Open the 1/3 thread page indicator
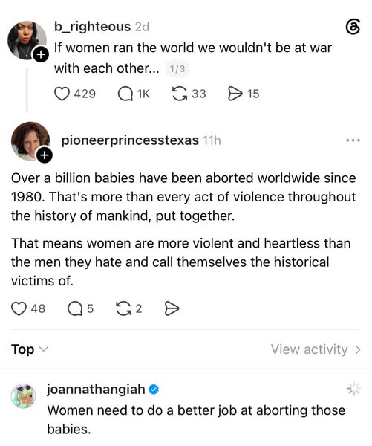Image resolution: width=372 pixels, height=446 pixels. click(177, 69)
